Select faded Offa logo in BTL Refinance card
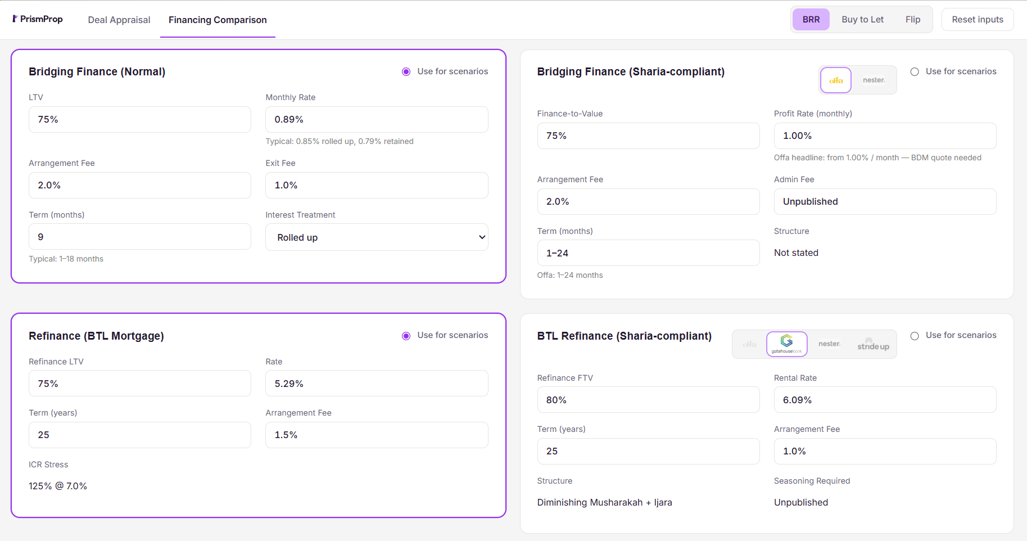Screen dimensions: 1027x541 click(x=749, y=344)
